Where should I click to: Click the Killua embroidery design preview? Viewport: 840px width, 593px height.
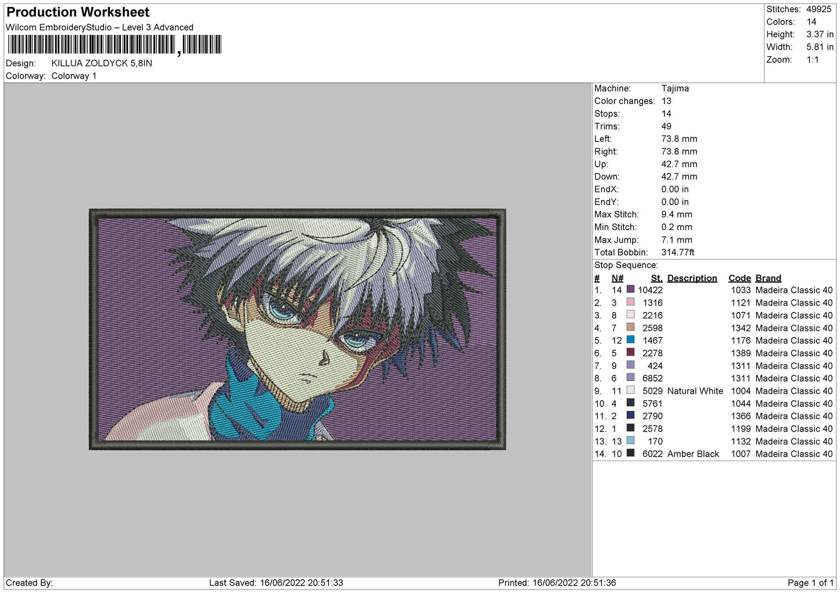(x=297, y=329)
